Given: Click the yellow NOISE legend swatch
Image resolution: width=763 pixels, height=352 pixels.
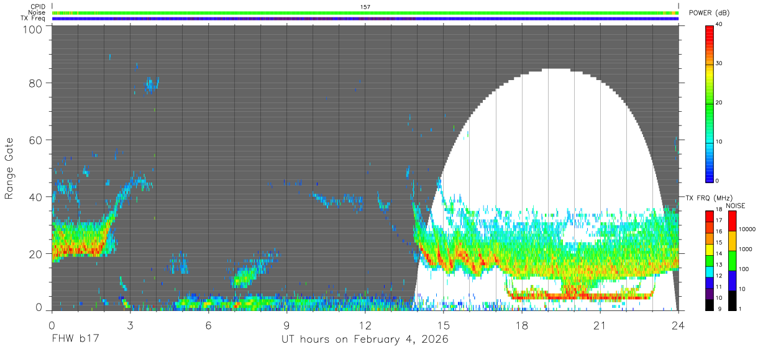Looking at the screenshot, I should click(731, 240).
